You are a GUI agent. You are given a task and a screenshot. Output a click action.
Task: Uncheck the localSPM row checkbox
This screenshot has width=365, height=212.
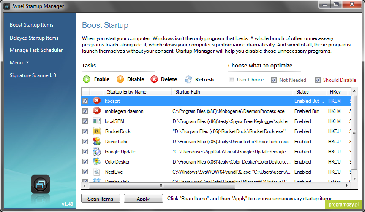(85, 121)
